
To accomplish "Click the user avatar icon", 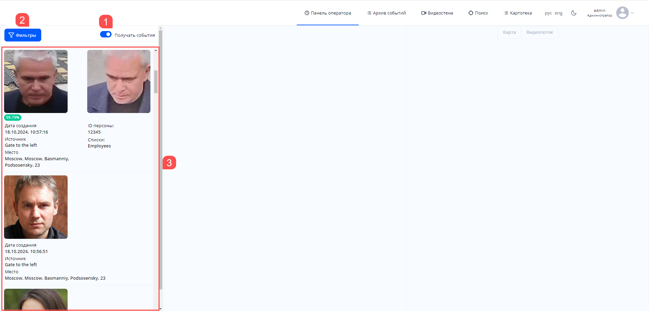I will coord(622,13).
